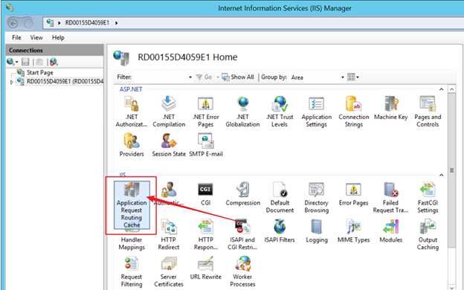
Task: Open ISAPI and CGI Restrictions feature
Action: pos(242,235)
